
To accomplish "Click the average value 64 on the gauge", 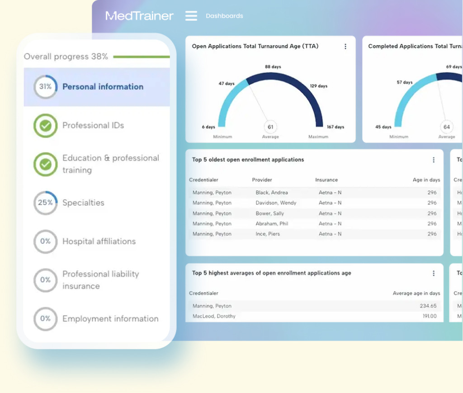I will coord(446,127).
